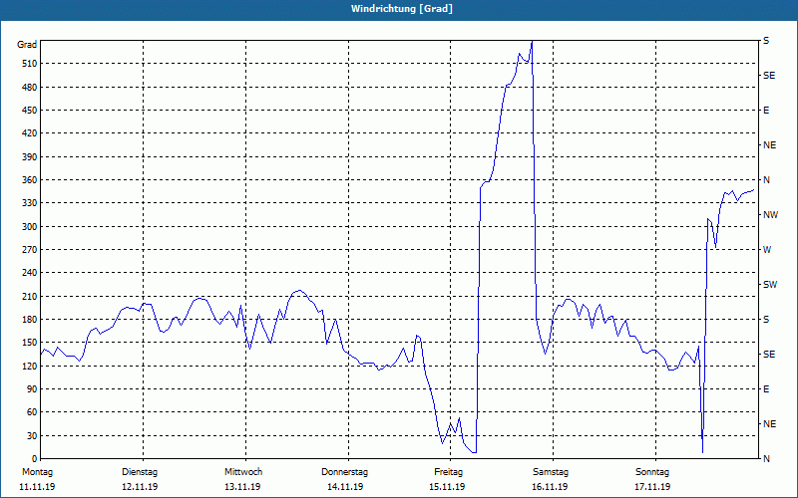The image size is (798, 498).
Task: Click the 'NE' compass label beside 390
Action: click(769, 145)
